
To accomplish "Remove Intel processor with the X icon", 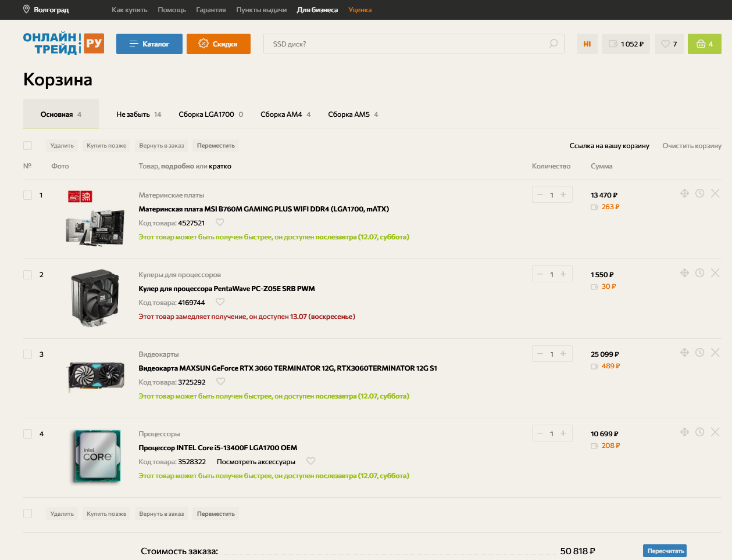I will (x=715, y=432).
